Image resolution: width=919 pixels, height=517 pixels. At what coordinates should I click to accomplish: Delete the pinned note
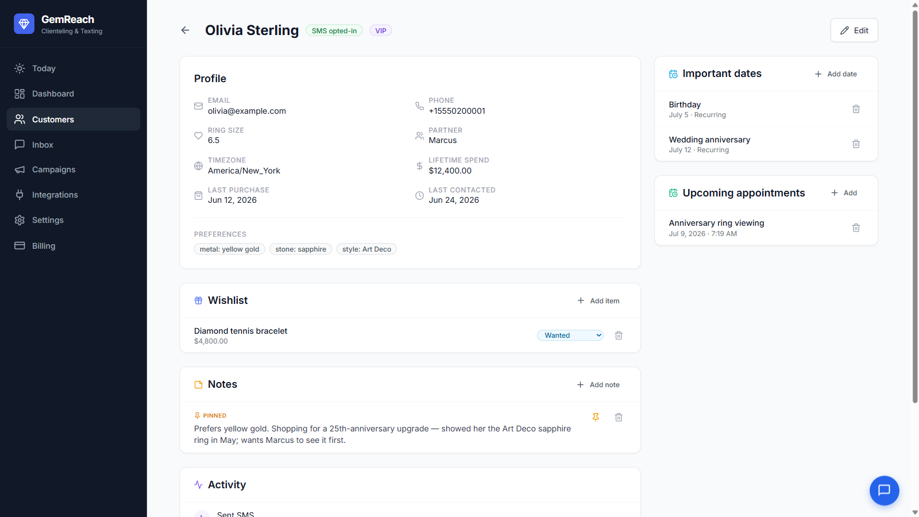click(x=619, y=418)
